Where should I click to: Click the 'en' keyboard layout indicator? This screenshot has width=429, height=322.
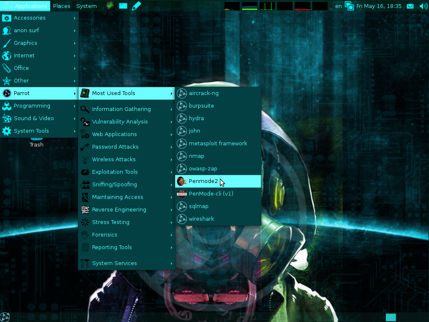click(339, 6)
